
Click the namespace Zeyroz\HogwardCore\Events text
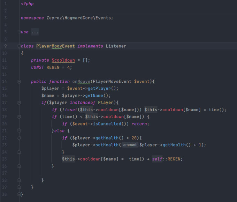tap(67, 18)
